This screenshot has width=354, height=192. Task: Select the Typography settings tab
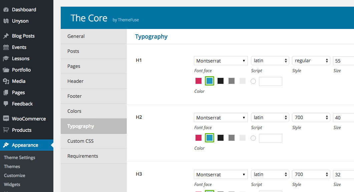click(94, 126)
